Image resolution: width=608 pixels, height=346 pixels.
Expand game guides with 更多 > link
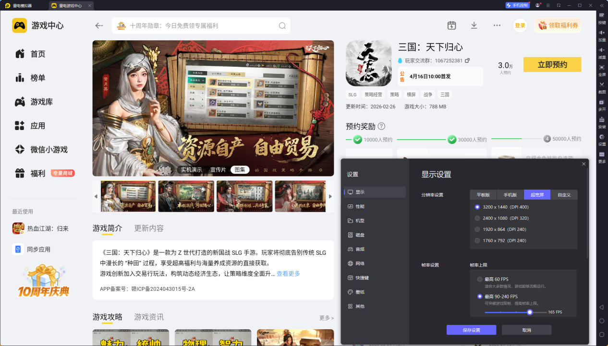pos(327,318)
